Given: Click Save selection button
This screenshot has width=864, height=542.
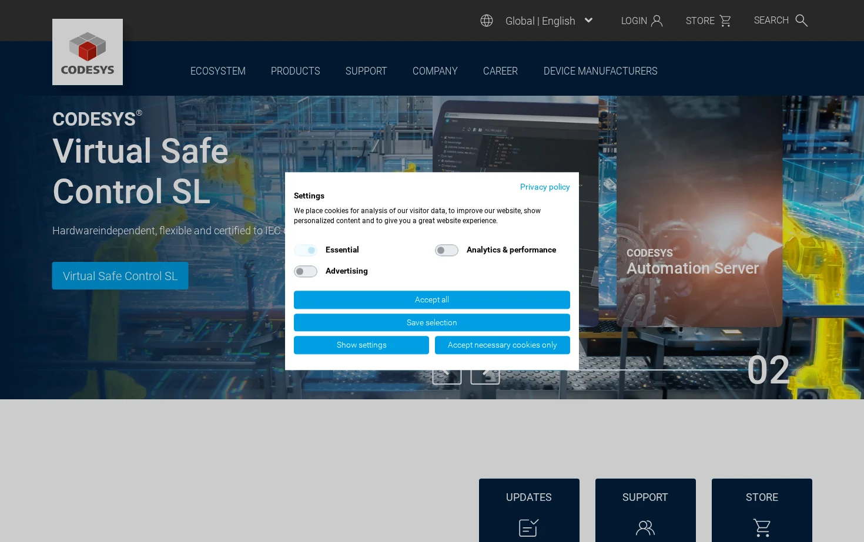Looking at the screenshot, I should [432, 322].
